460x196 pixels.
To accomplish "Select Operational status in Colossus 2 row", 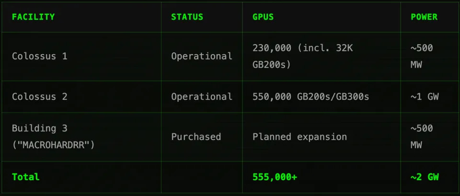I will point(202,96).
